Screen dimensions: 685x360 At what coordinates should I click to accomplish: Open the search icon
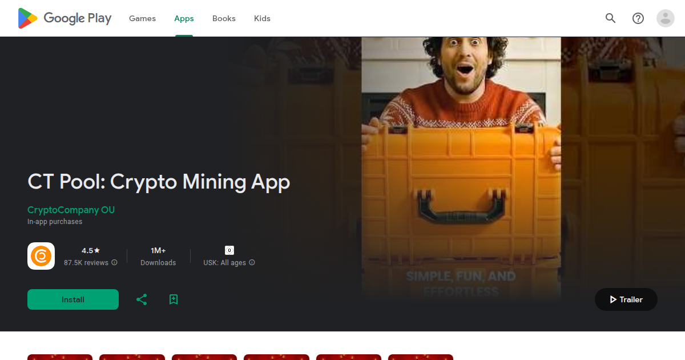(x=611, y=18)
